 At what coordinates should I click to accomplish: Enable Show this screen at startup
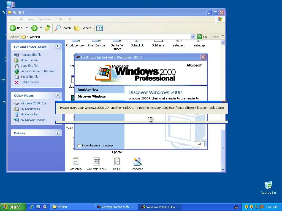pyautogui.click(x=79, y=146)
